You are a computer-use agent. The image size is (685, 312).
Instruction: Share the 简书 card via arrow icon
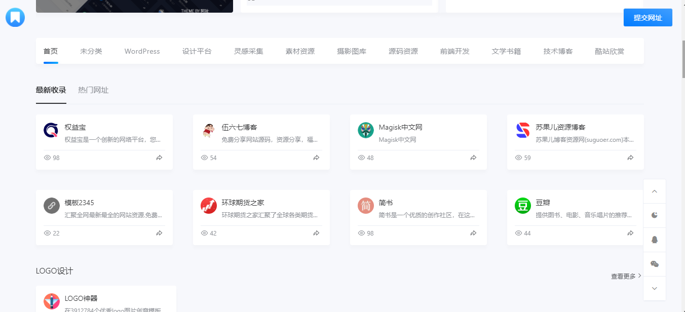coord(473,233)
